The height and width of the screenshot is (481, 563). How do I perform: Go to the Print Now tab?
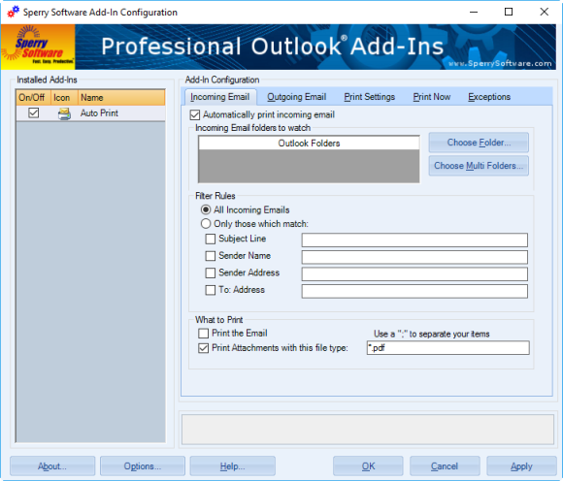(432, 97)
